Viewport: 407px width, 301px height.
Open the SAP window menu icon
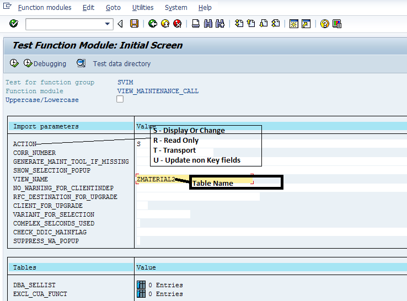[7, 6]
